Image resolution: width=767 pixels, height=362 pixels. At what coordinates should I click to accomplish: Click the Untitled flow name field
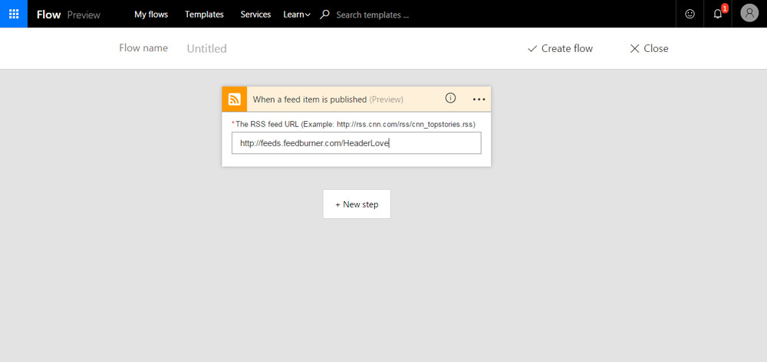(x=207, y=48)
